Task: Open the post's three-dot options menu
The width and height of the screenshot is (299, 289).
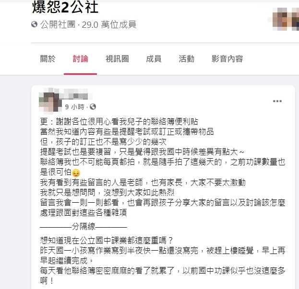Action: (277, 101)
